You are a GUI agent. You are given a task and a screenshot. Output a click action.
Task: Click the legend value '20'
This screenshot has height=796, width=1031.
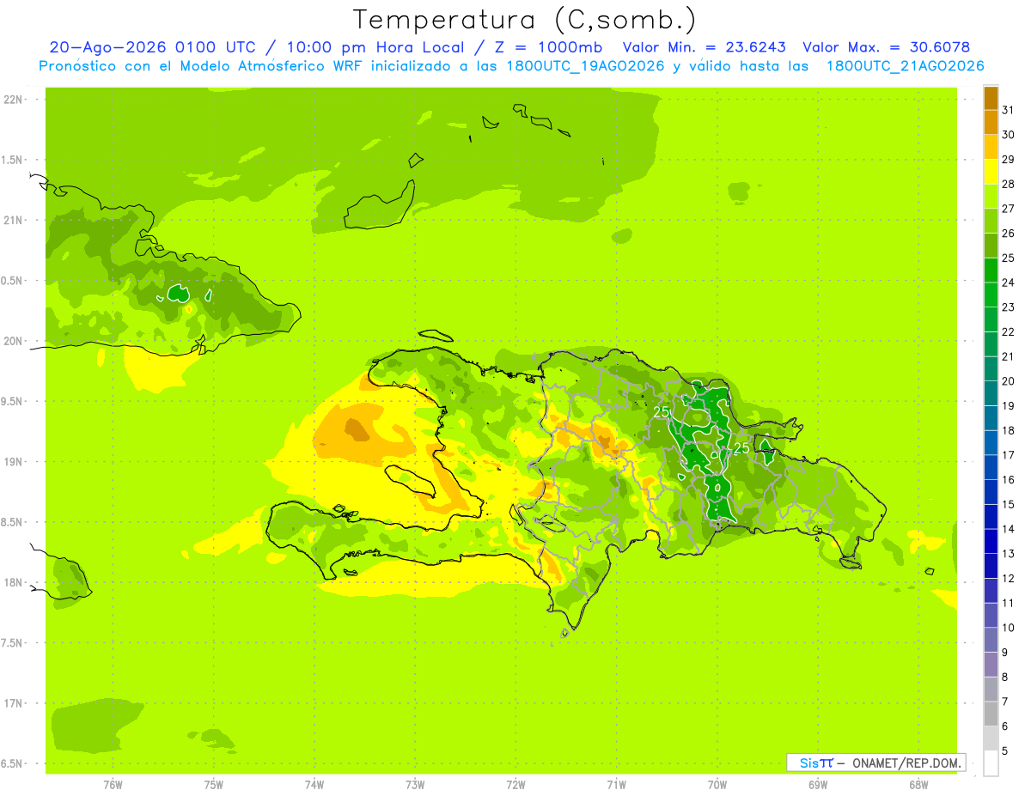1009,381
